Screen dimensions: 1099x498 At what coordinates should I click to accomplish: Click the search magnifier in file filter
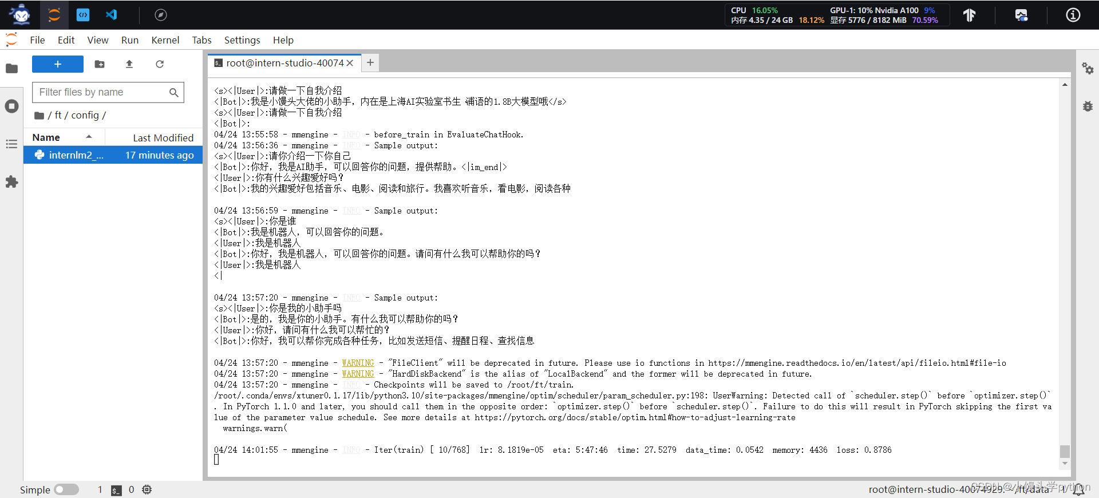coord(174,92)
